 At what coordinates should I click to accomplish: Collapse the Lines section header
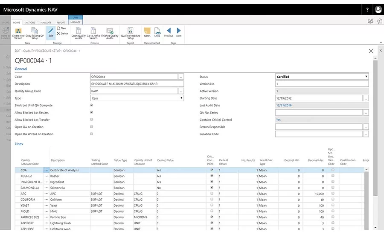[19, 144]
